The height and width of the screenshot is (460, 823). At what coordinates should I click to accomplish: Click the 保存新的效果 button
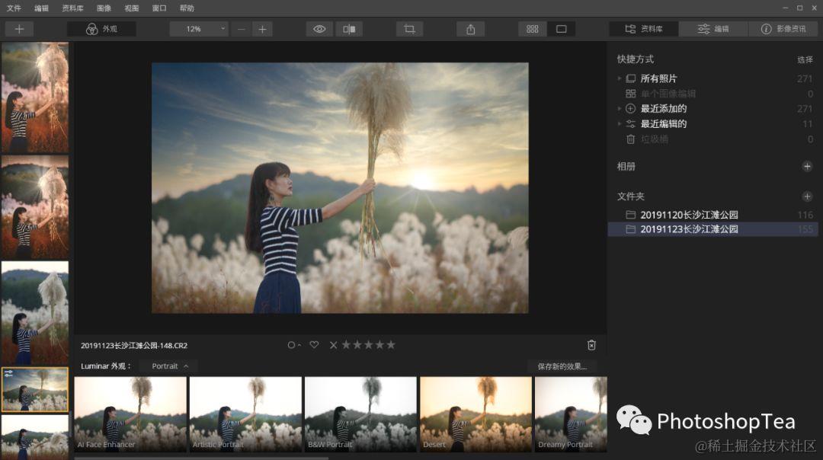[x=562, y=366]
